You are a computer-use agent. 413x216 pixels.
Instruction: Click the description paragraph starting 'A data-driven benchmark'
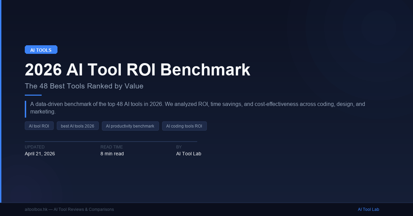pyautogui.click(x=198, y=108)
